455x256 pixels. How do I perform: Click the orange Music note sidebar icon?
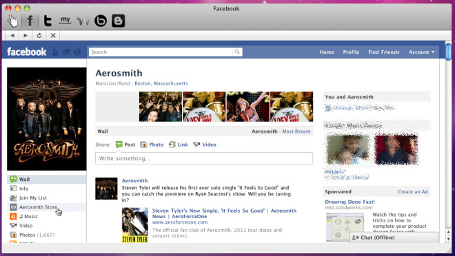pyautogui.click(x=13, y=216)
